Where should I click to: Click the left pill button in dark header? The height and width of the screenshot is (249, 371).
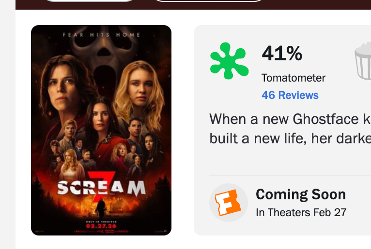(90, 1)
